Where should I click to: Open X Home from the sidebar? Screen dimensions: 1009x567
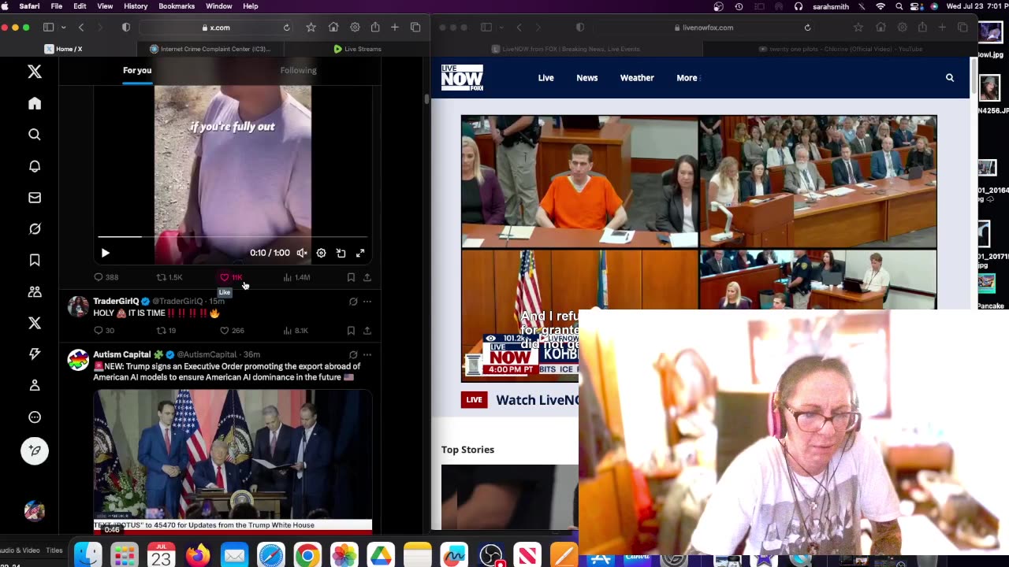(35, 103)
